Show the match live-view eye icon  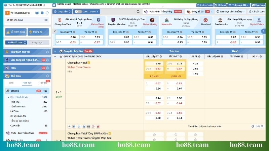pyautogui.click(x=79, y=127)
